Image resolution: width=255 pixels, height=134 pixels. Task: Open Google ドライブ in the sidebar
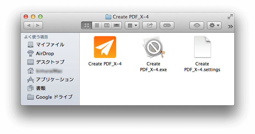(x=50, y=97)
